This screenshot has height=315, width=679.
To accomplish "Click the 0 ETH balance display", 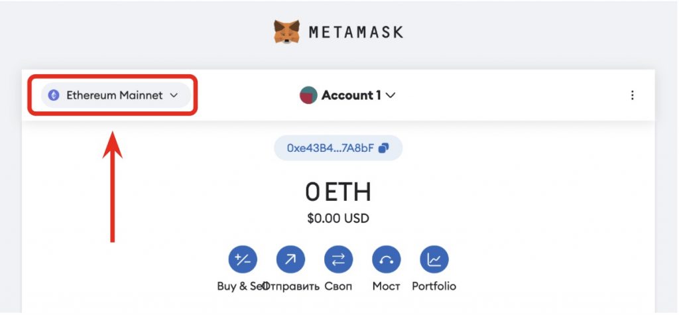I will (338, 192).
